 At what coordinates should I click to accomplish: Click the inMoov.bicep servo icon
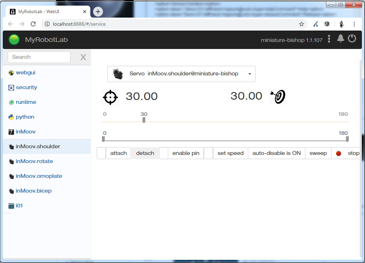tap(11, 191)
